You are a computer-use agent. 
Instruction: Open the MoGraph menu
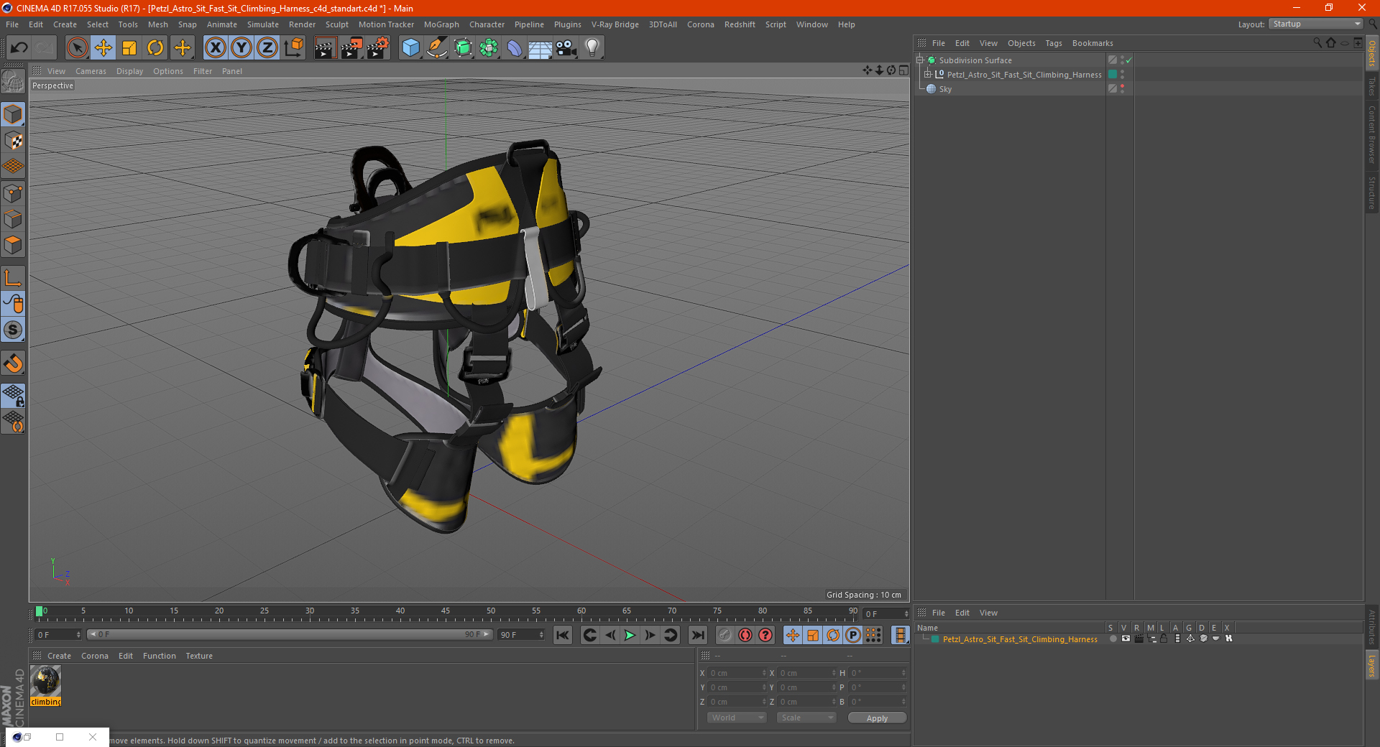441,24
